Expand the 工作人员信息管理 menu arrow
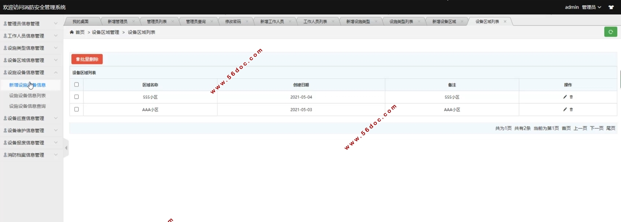 click(56, 36)
